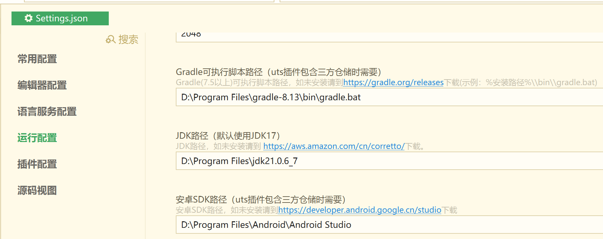The image size is (603, 239).
Task: Open the 常用配置 settings section
Action: click(37, 59)
